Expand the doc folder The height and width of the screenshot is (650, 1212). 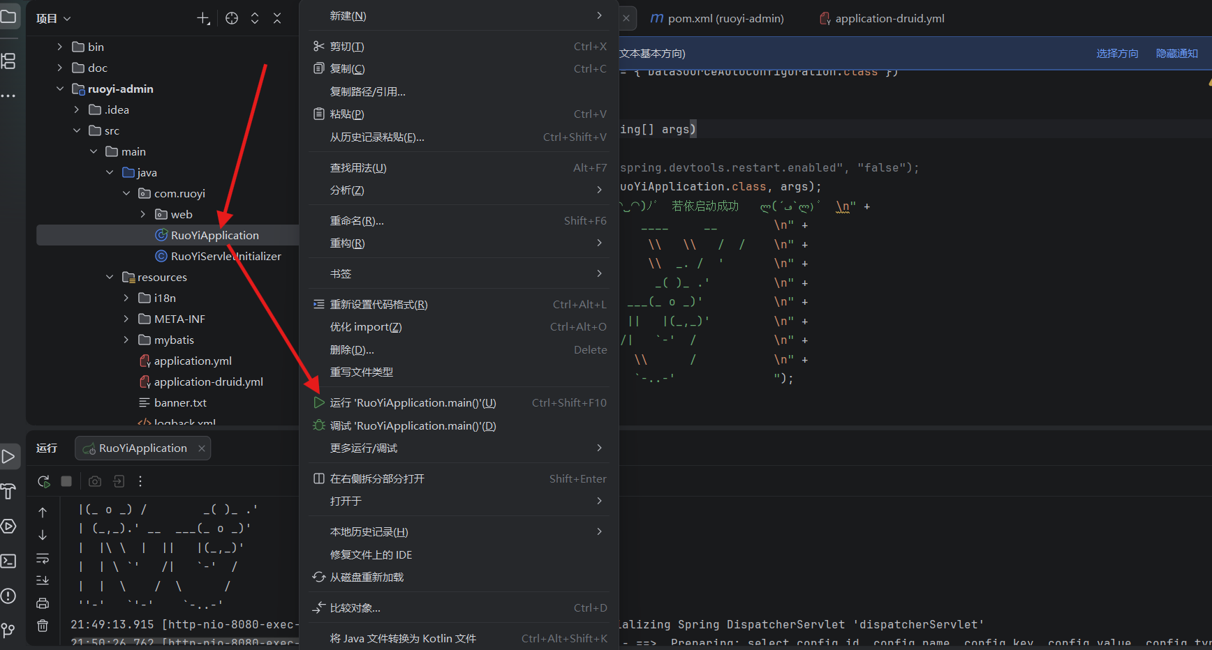pyautogui.click(x=59, y=68)
